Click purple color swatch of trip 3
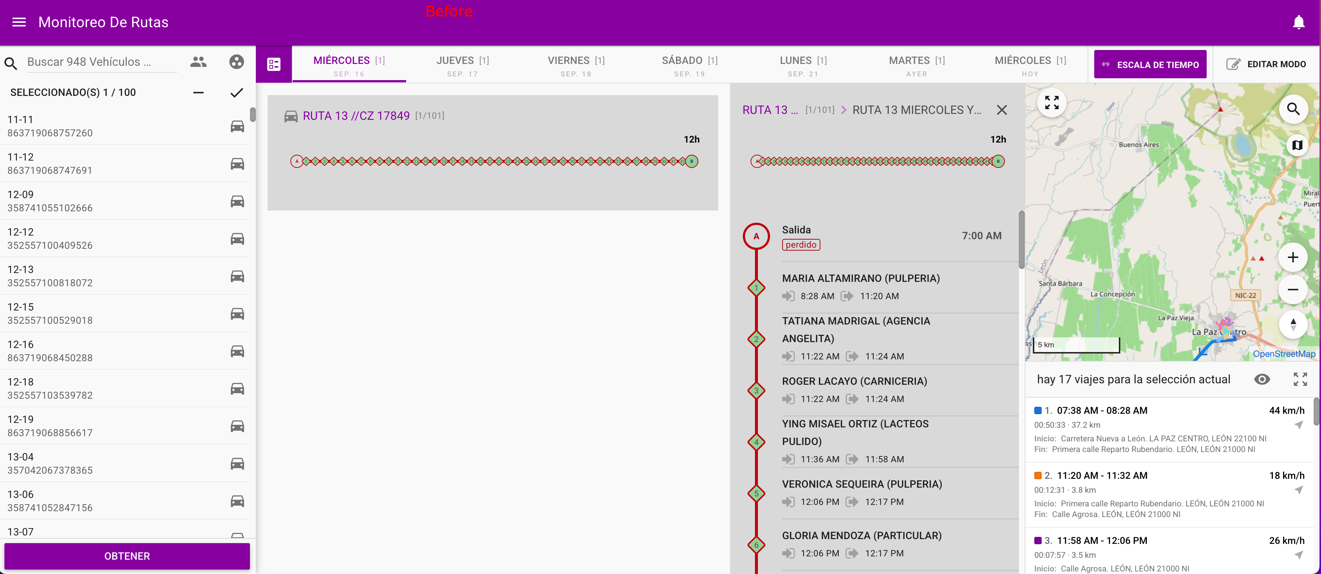 tap(1038, 541)
